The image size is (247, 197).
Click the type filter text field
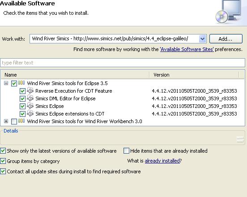point(123,63)
